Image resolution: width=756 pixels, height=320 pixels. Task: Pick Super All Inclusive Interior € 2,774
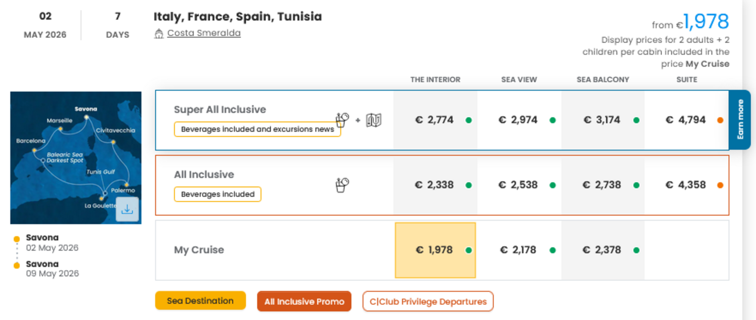pos(434,120)
